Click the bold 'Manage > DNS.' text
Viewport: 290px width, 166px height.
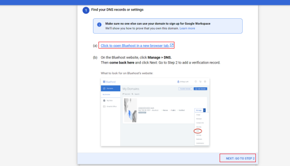click(159, 57)
